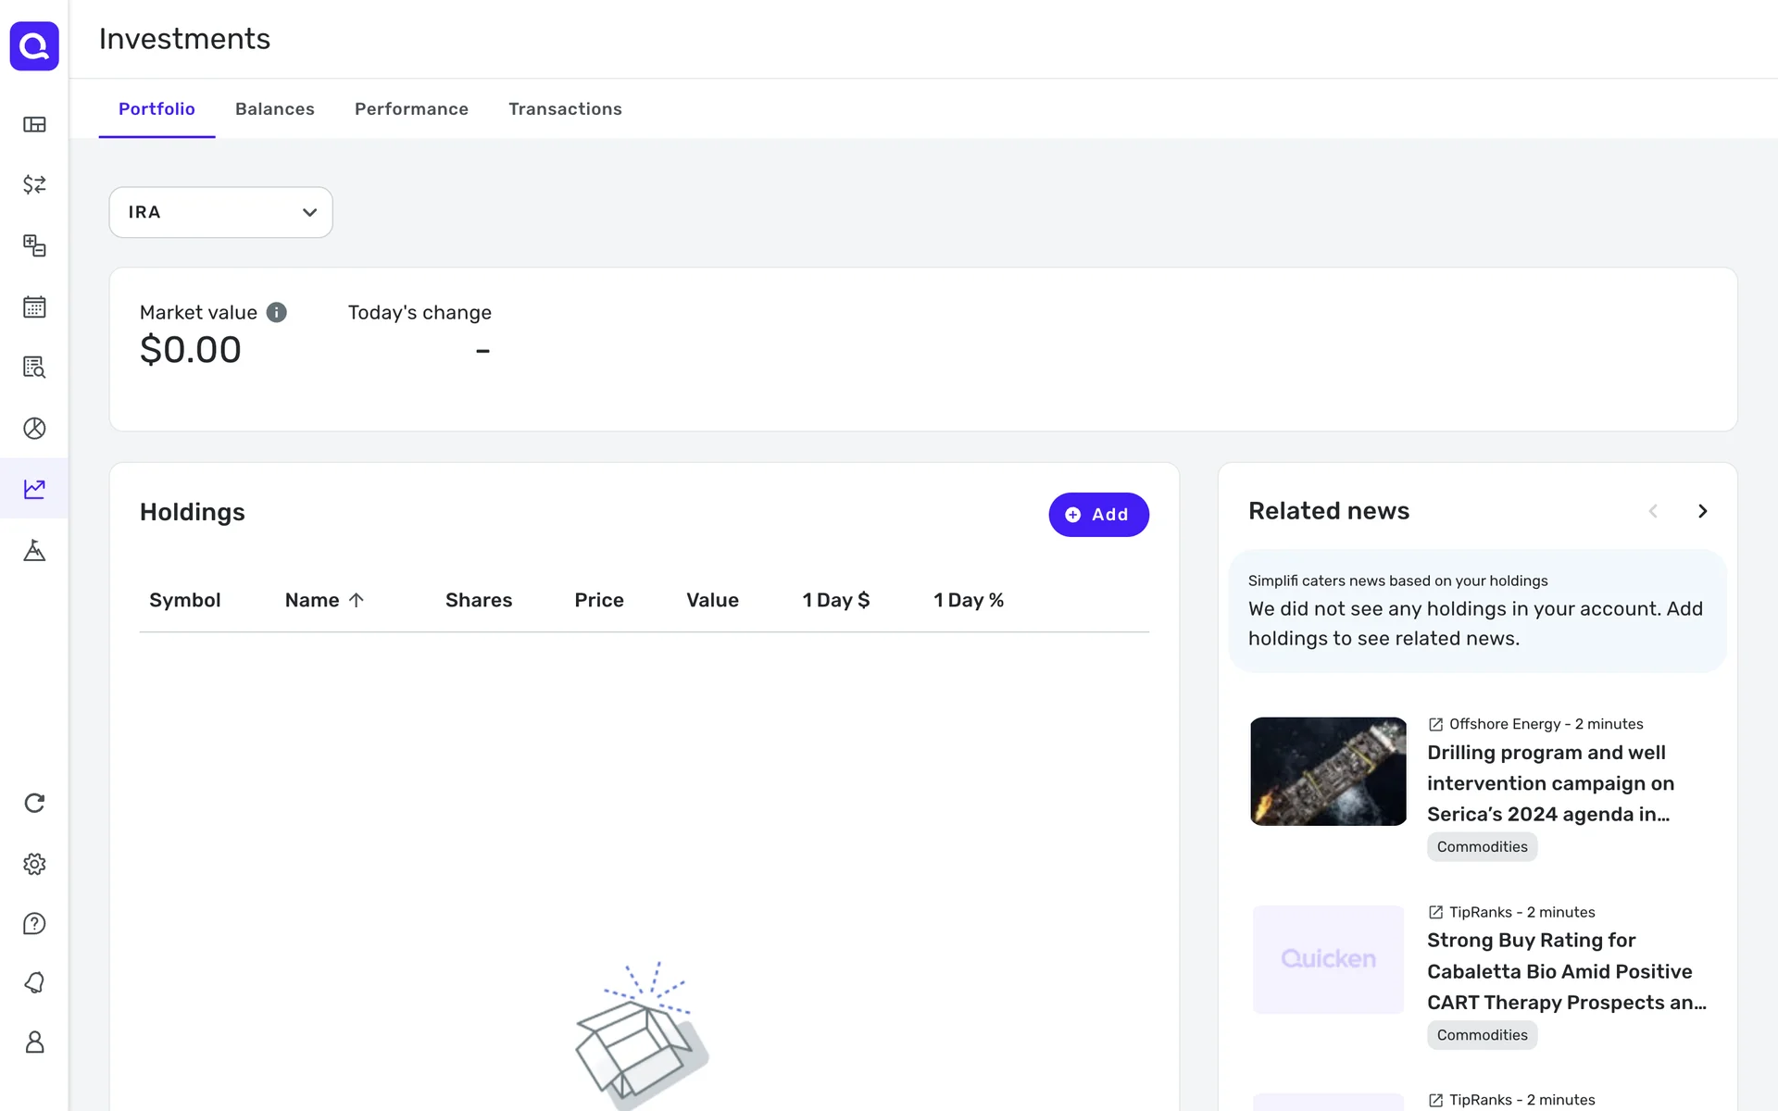
Task: Open the help question mark icon
Action: (34, 923)
